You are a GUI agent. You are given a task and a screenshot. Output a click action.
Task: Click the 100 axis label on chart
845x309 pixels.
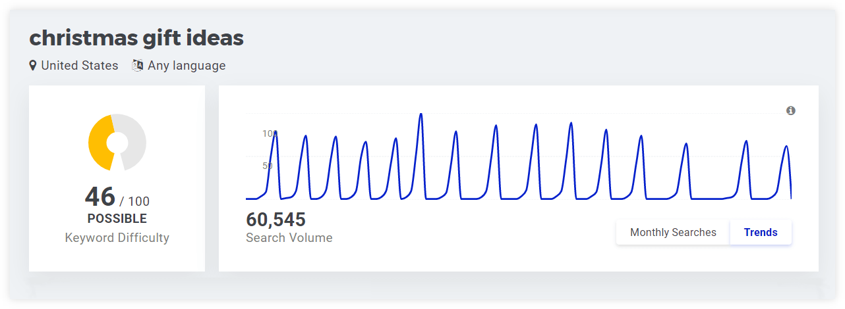click(x=270, y=133)
